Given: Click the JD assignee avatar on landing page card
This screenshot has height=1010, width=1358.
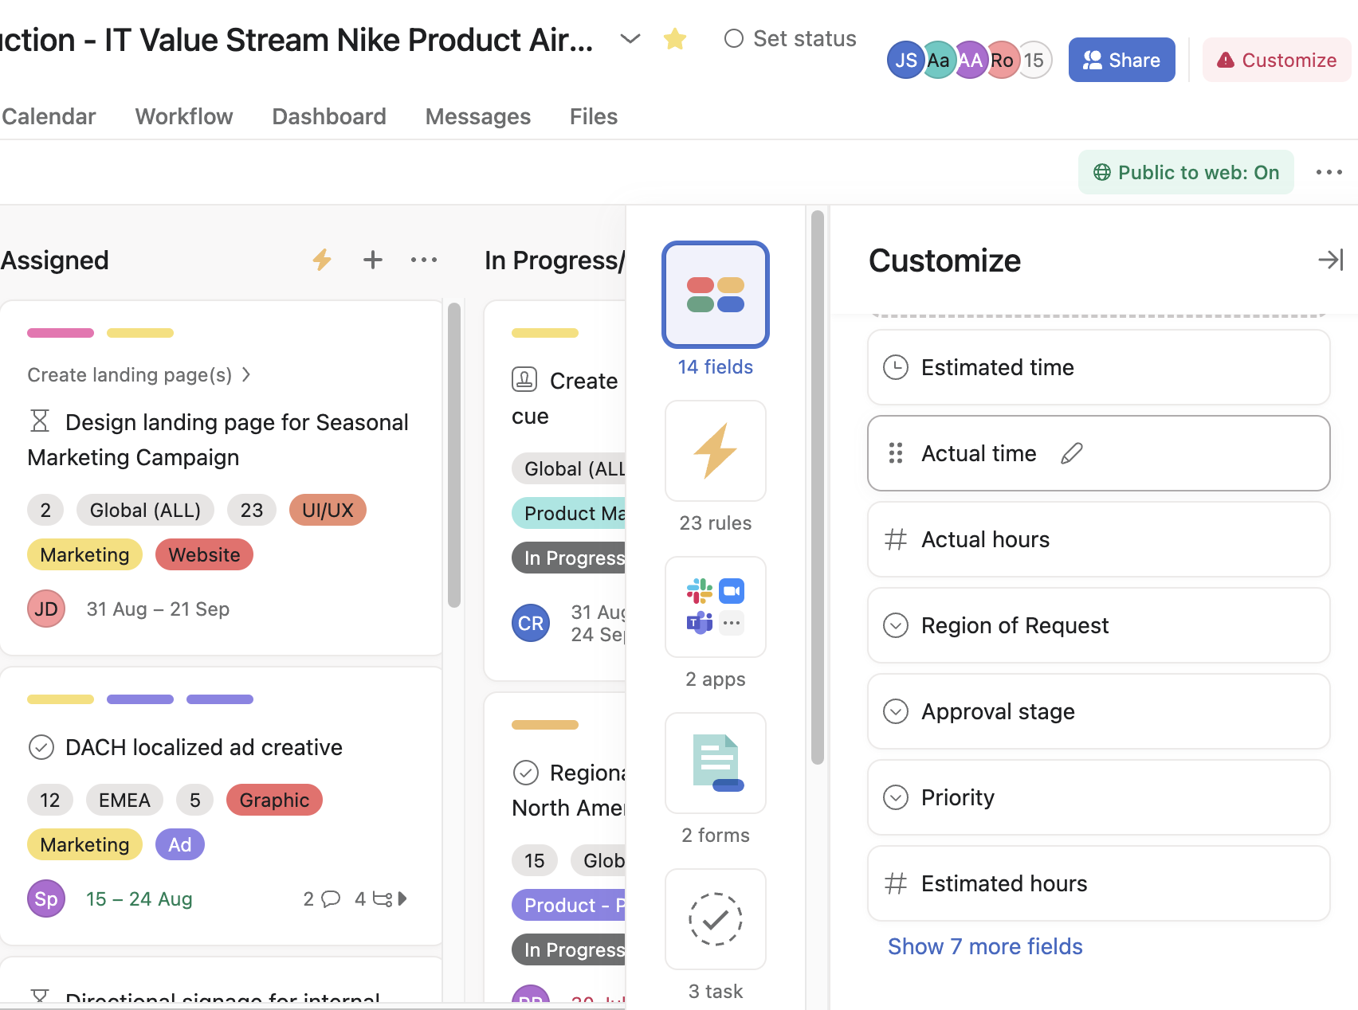Looking at the screenshot, I should tap(46, 609).
